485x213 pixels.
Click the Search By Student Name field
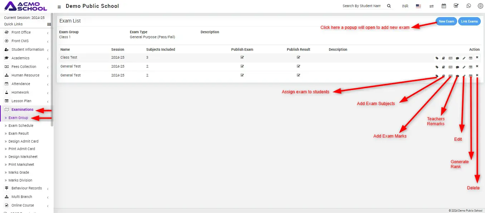[362, 6]
